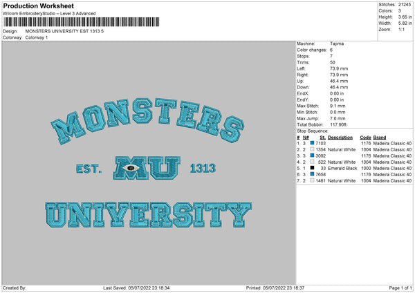The image size is (415, 293).
Task: Click the EndX value 0.00 in
Action: tap(337, 93)
